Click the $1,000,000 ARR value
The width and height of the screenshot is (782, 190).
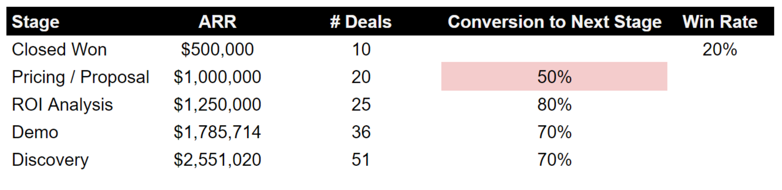coord(217,77)
